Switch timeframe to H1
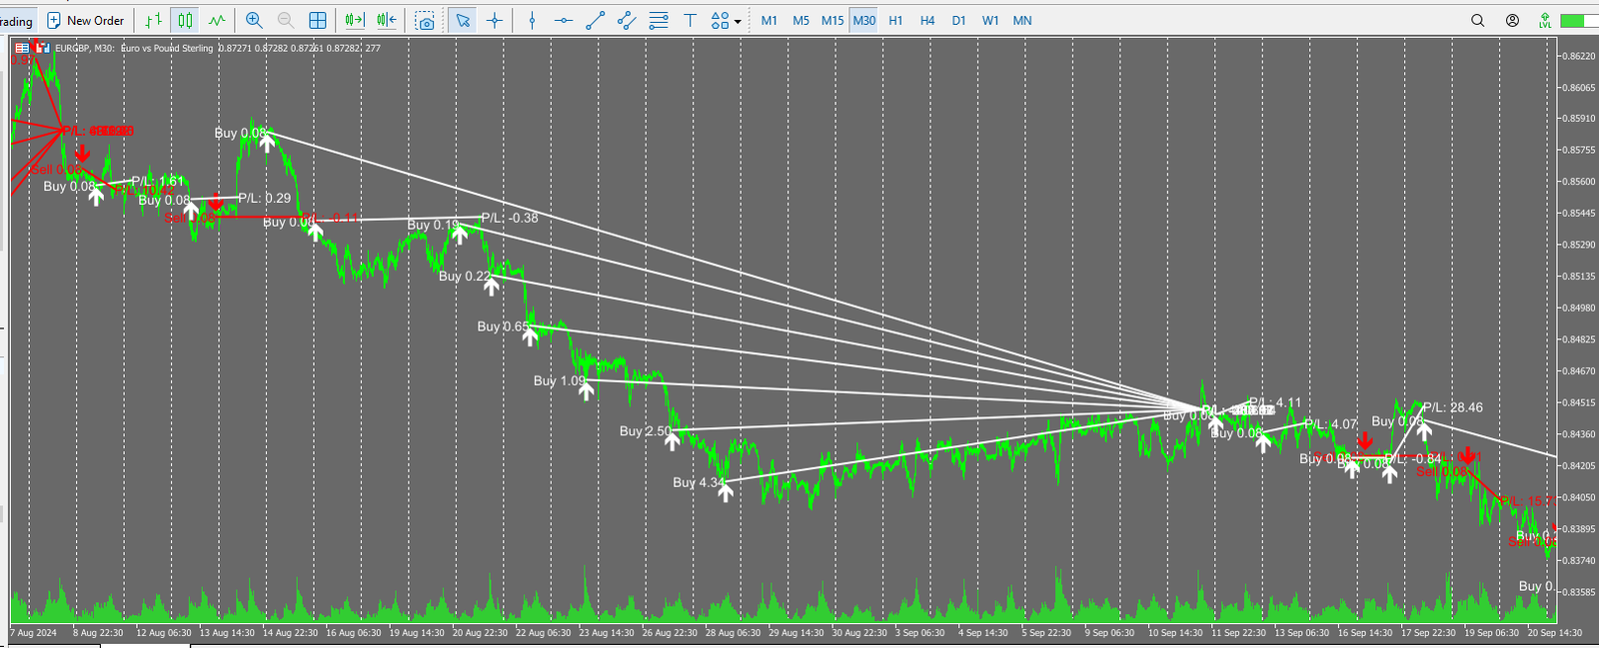Screen dimensions: 1599x648 pos(895,20)
